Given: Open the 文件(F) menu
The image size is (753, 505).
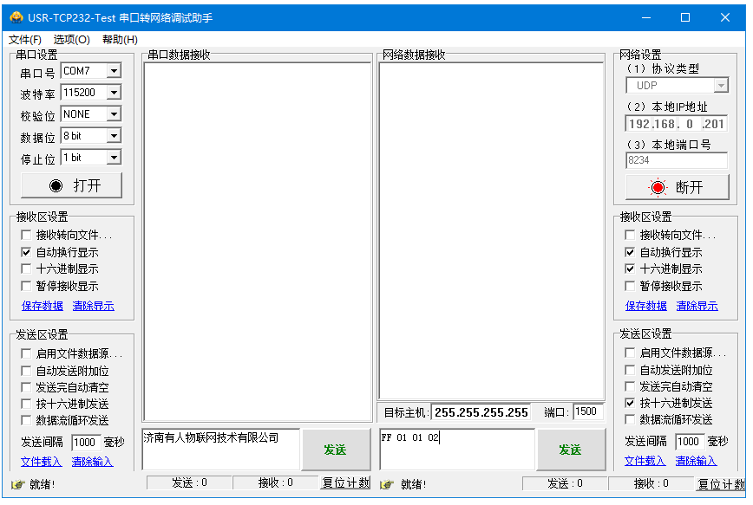Looking at the screenshot, I should point(24,39).
